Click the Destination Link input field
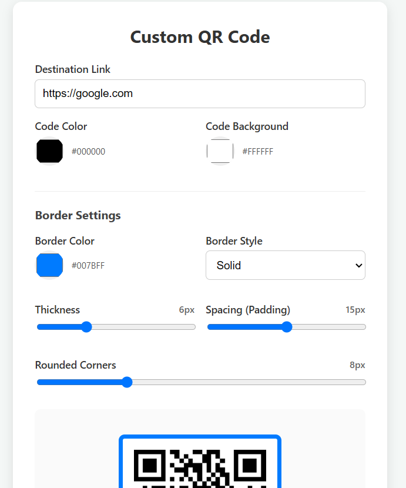The image size is (406, 488). point(200,93)
